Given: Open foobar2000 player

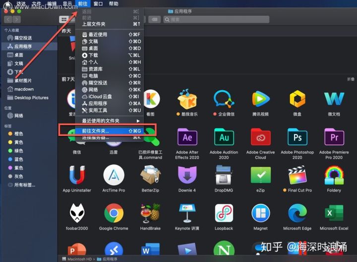Looking at the screenshot, I should [x=77, y=213].
